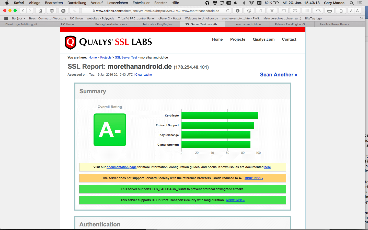Image resolution: width=368 pixels, height=230 pixels.
Task: Click the reload icon in the address bar
Action: 228,11
